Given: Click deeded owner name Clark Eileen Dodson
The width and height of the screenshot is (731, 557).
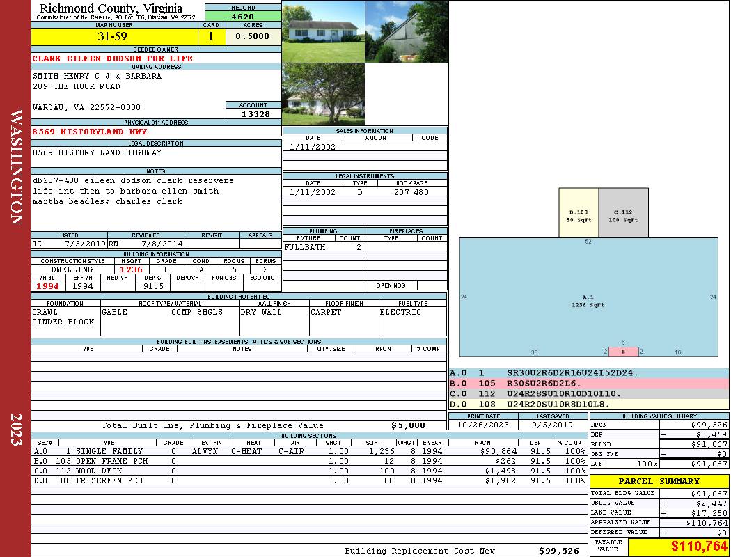Looking at the screenshot, I should pyautogui.click(x=113, y=58).
